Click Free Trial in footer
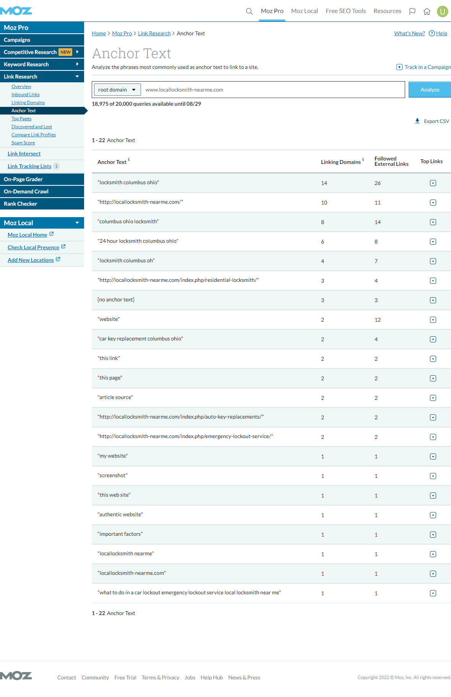The image size is (451, 697). tap(125, 677)
